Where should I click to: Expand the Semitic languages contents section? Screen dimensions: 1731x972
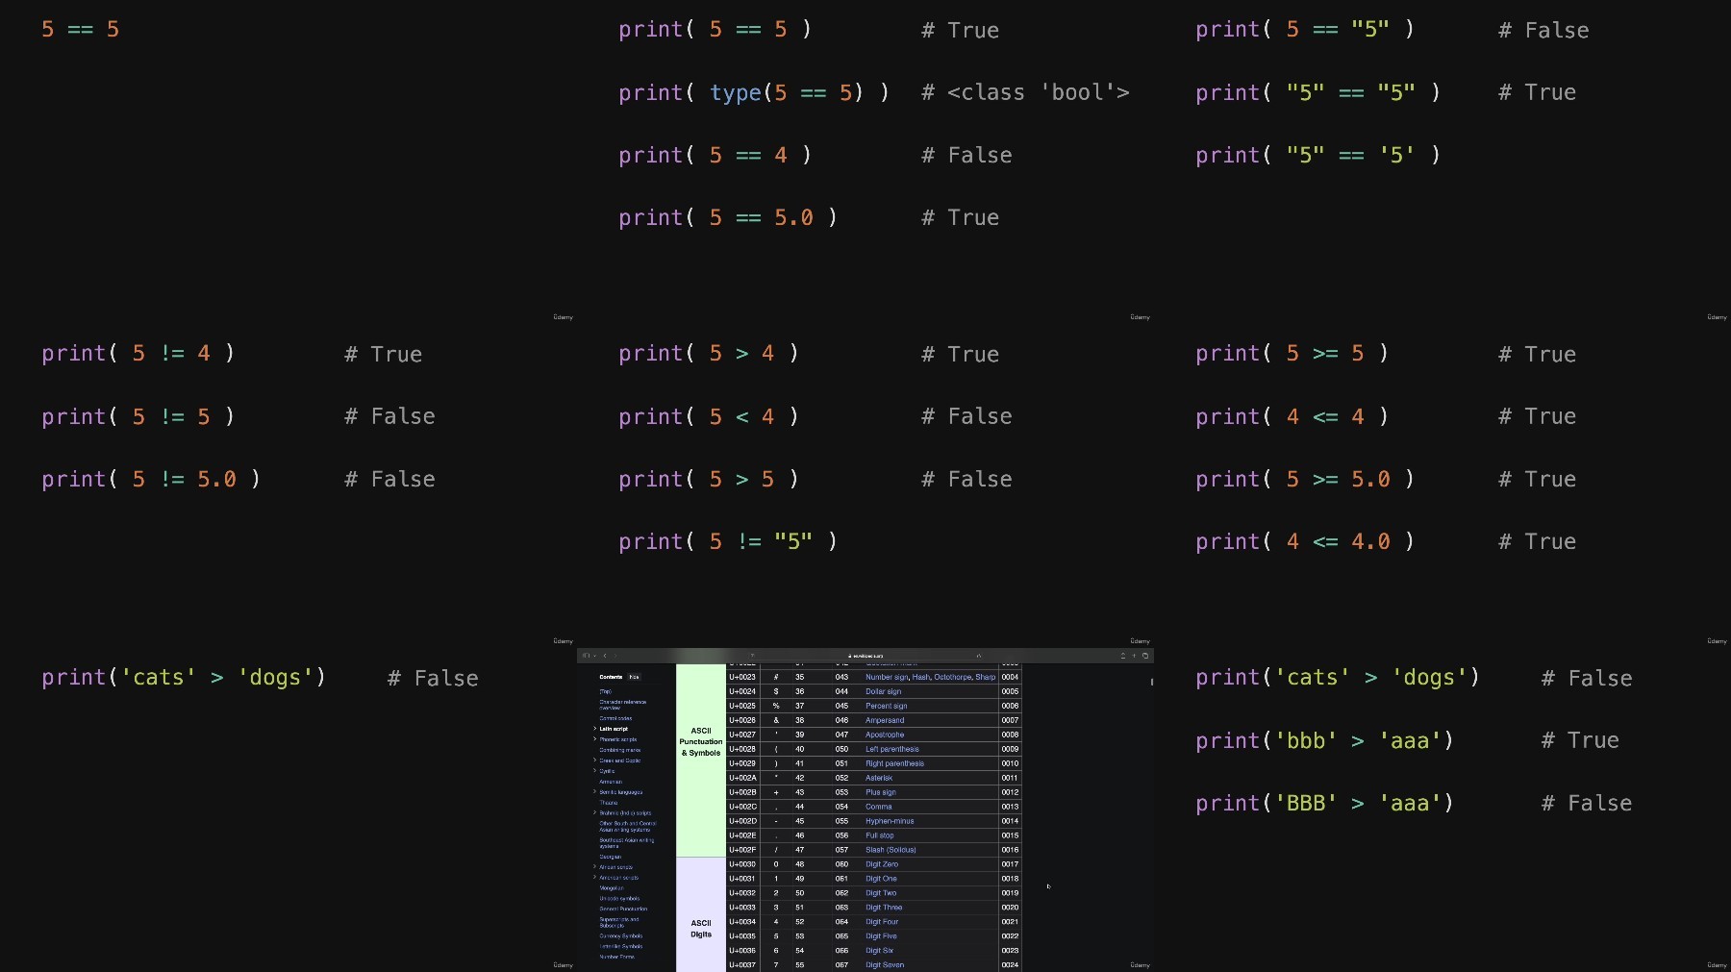click(x=594, y=792)
